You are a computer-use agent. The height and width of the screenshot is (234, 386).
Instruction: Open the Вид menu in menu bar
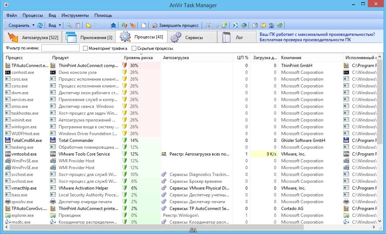tap(52, 15)
